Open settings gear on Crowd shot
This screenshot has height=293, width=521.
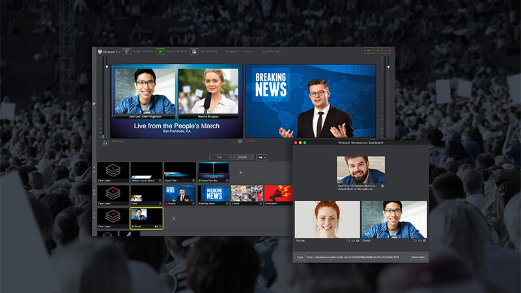tap(260, 204)
